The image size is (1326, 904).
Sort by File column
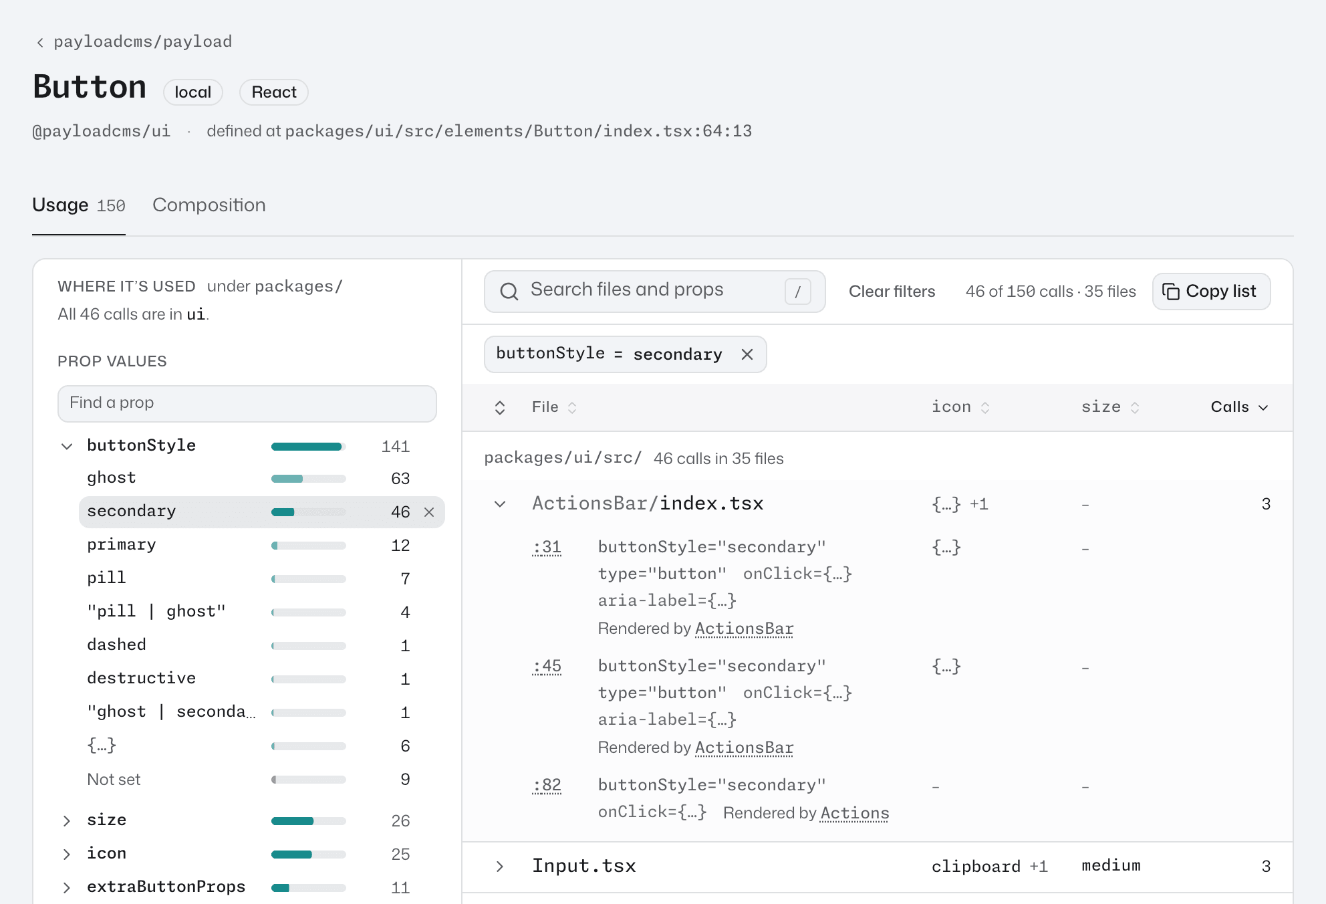coord(554,407)
